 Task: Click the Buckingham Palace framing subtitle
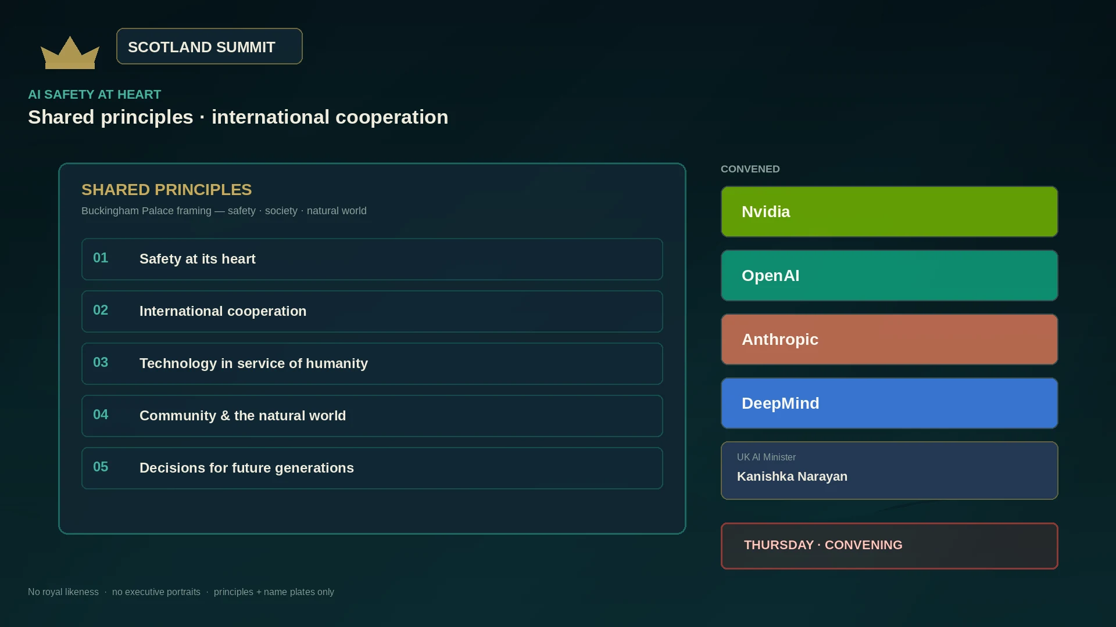point(224,211)
